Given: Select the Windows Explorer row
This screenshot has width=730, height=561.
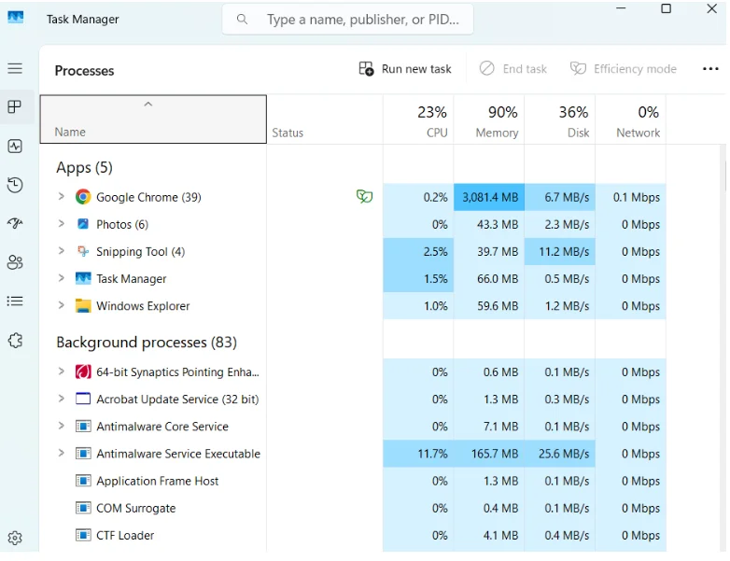Looking at the screenshot, I should click(353, 306).
